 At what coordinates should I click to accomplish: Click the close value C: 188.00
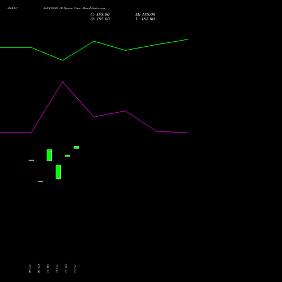tap(100, 15)
